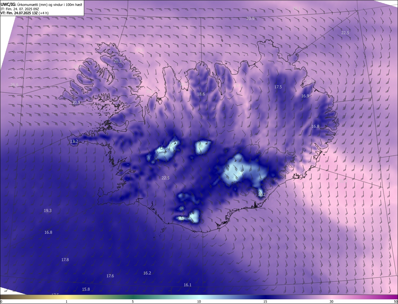The width and height of the screenshot is (398, 304).
Task: Click the 20.5 value in the southern Westfjords
Action: pyautogui.click(x=76, y=103)
